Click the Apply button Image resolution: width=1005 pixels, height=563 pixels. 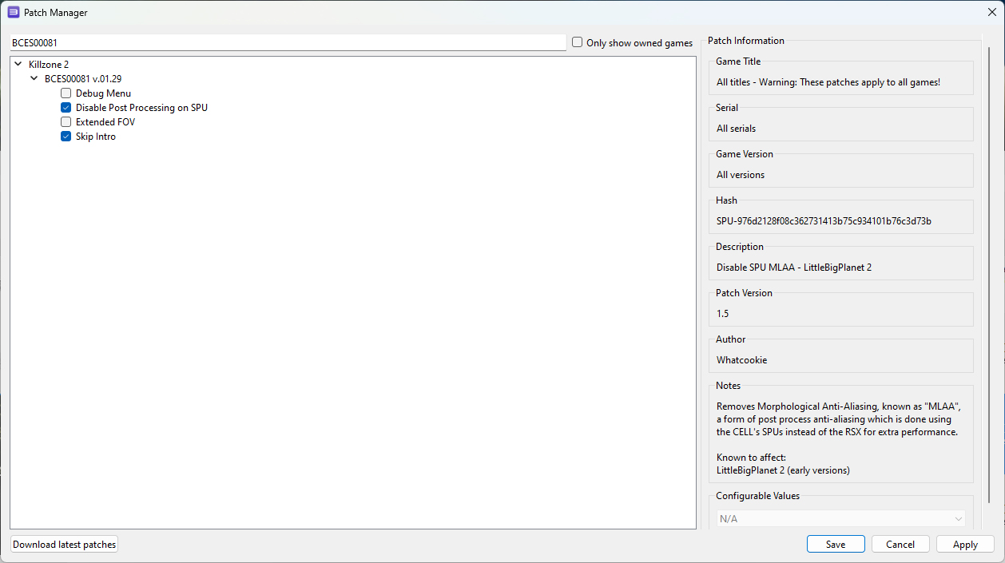(x=965, y=545)
